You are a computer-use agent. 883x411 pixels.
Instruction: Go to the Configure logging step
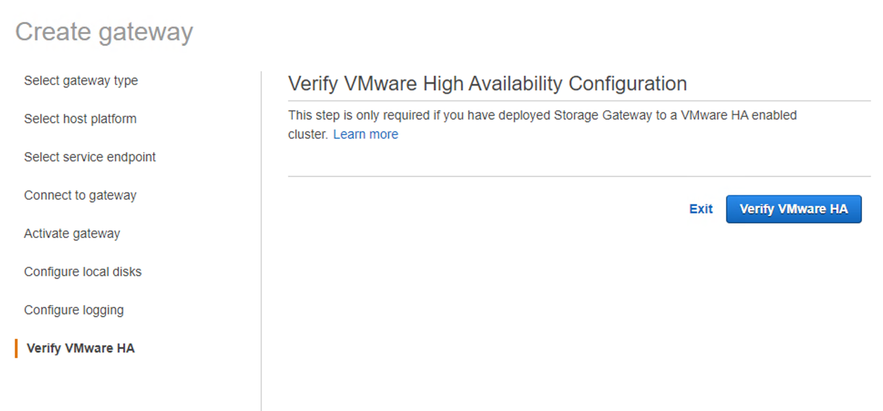73,310
